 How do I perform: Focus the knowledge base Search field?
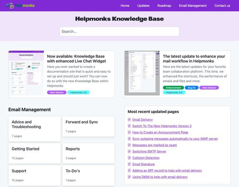119,31
